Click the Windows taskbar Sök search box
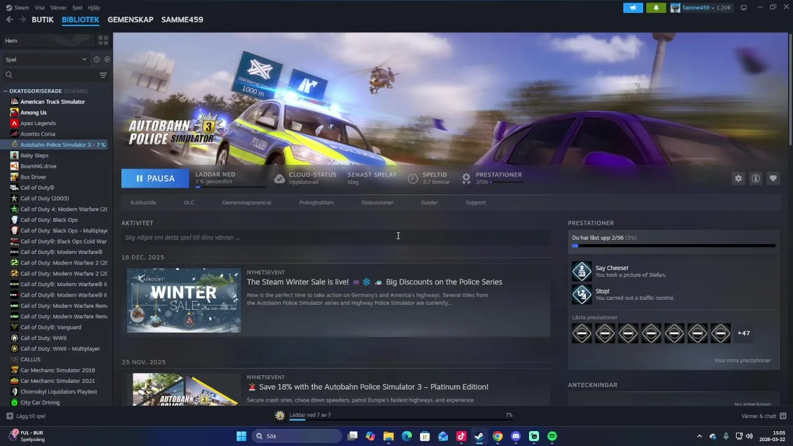 [297, 436]
